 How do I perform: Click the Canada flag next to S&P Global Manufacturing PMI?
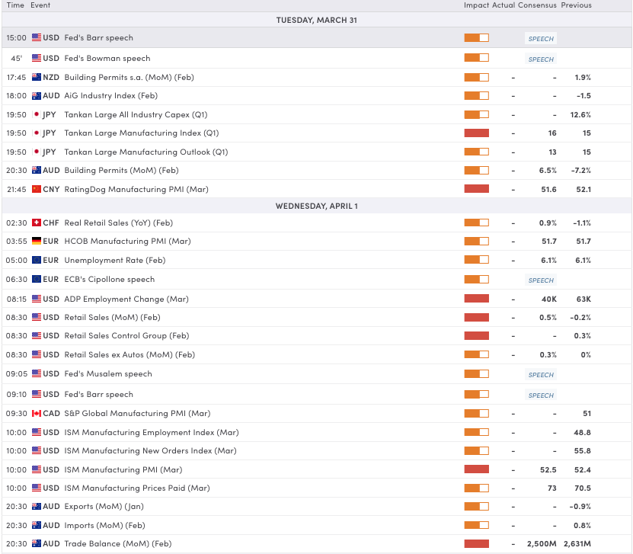pyautogui.click(x=37, y=414)
